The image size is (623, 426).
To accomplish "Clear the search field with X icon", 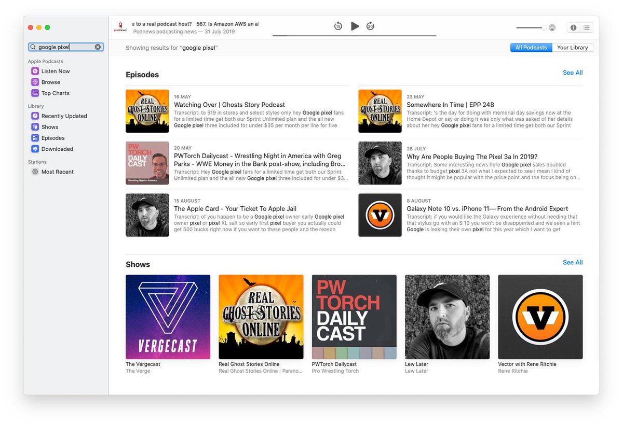I will [98, 47].
